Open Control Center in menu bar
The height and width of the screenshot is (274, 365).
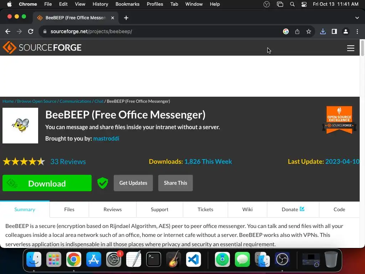[304, 4]
